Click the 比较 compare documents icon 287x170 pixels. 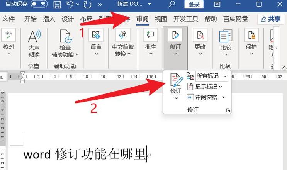point(226,36)
